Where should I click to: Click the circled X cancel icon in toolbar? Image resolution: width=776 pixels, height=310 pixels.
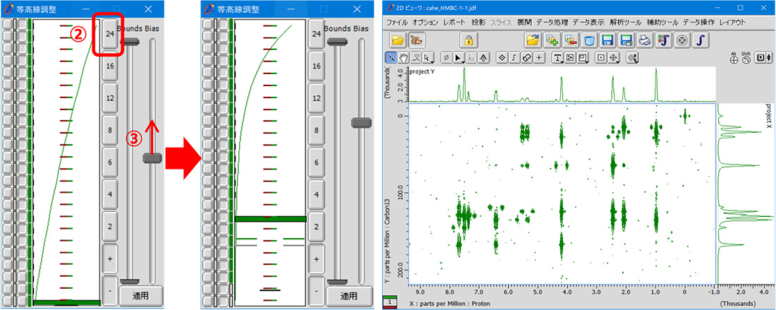click(681, 40)
